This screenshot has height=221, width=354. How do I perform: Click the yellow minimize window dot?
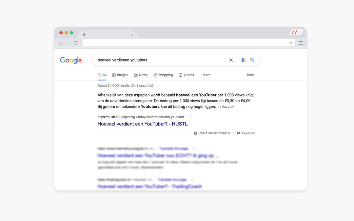(66, 33)
